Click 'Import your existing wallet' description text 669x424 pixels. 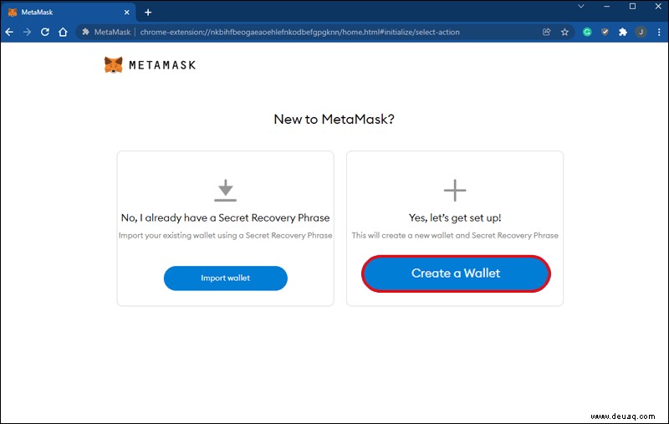(x=225, y=236)
